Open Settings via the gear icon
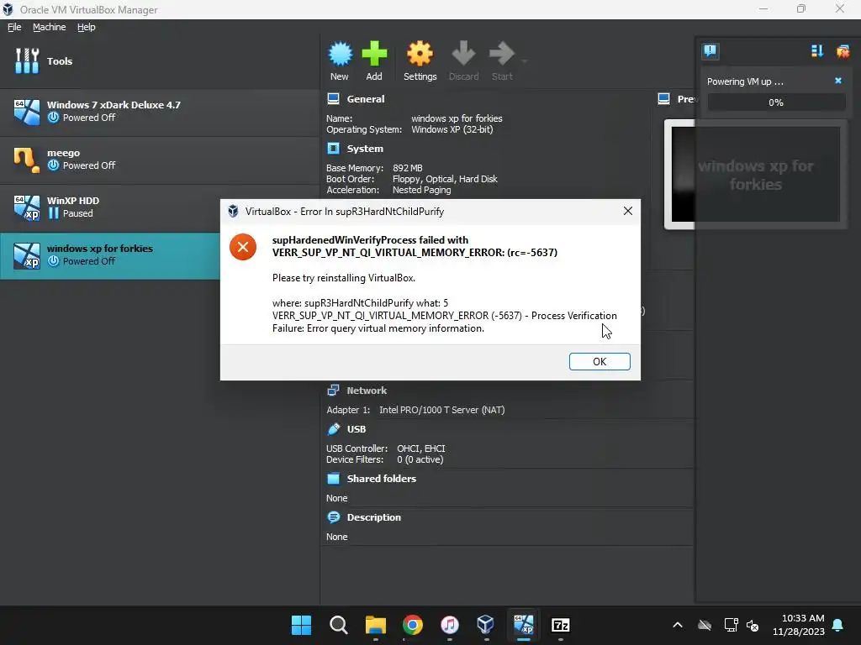Image resolution: width=861 pixels, height=645 pixels. tap(420, 54)
